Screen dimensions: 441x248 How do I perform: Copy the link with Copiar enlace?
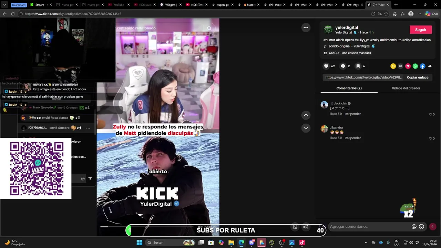[418, 77]
